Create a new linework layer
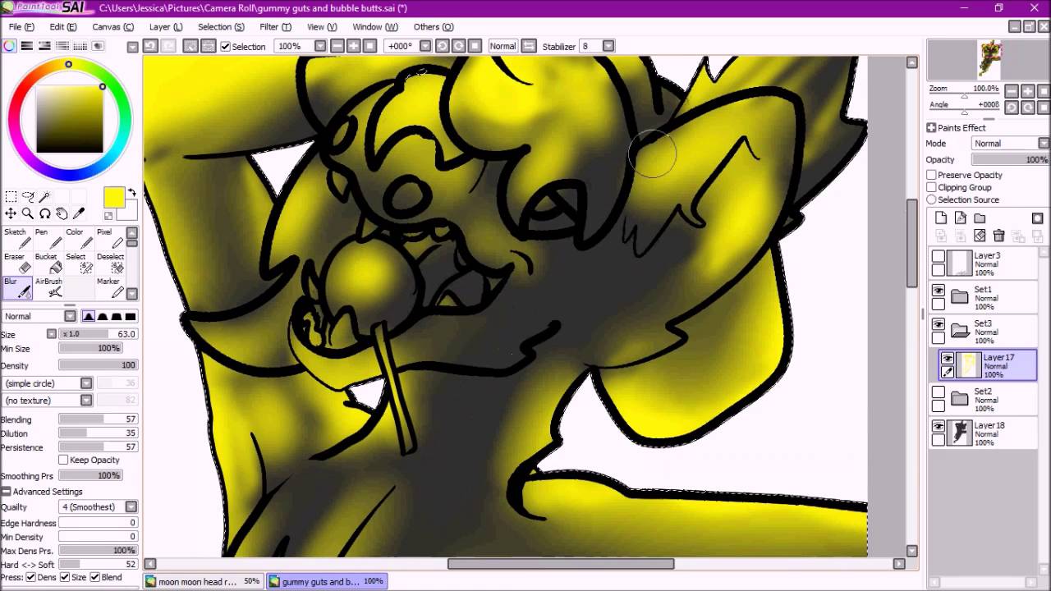 tap(960, 218)
